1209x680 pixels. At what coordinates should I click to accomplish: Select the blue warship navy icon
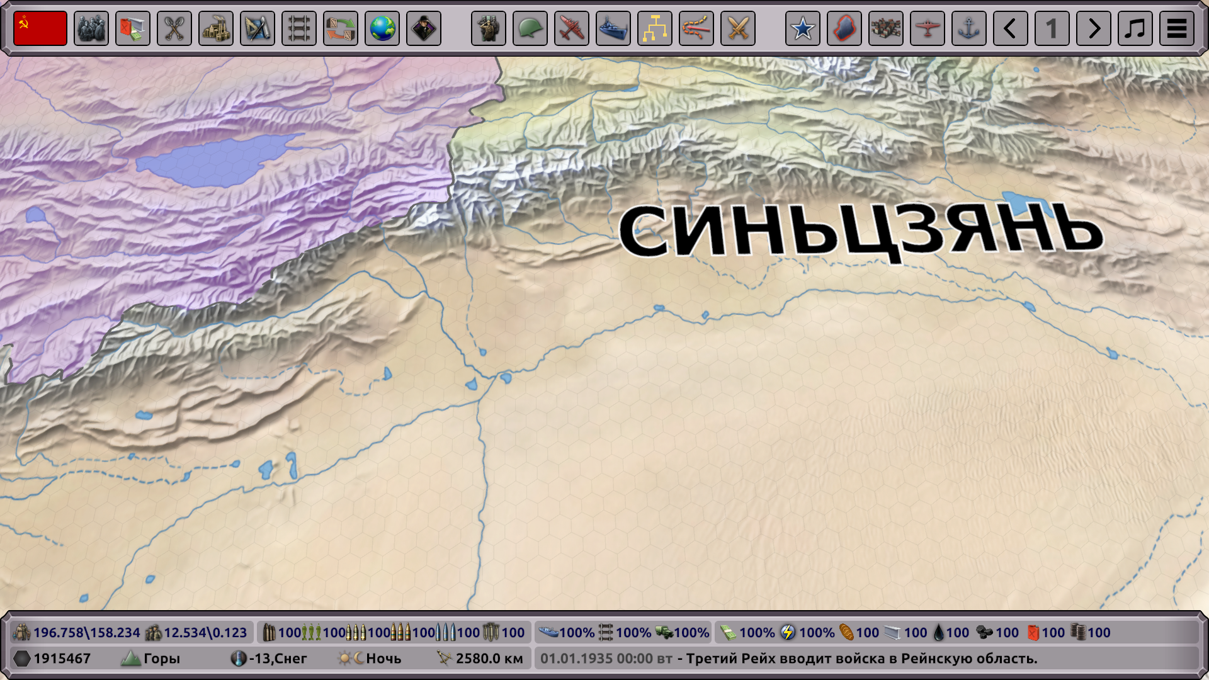613,28
